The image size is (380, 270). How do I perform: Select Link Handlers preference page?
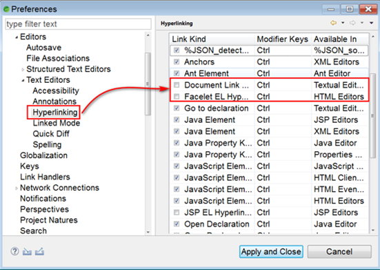point(45,177)
